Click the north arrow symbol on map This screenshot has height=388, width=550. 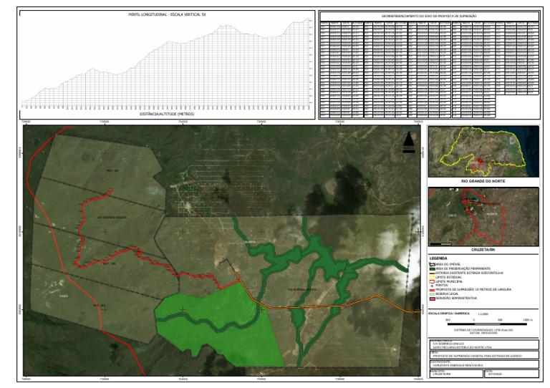point(407,142)
